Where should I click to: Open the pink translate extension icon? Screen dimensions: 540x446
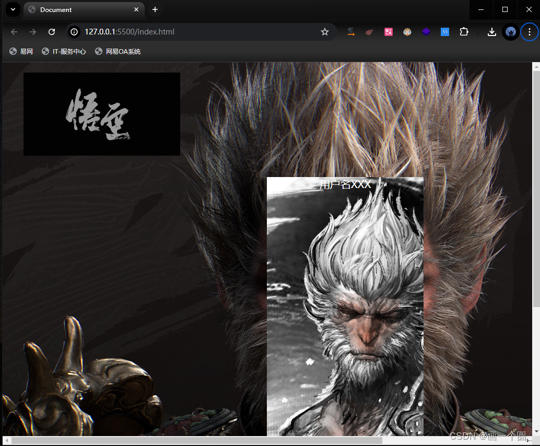coord(389,32)
